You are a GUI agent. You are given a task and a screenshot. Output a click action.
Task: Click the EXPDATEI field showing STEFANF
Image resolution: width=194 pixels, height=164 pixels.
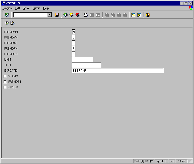tap(118, 70)
